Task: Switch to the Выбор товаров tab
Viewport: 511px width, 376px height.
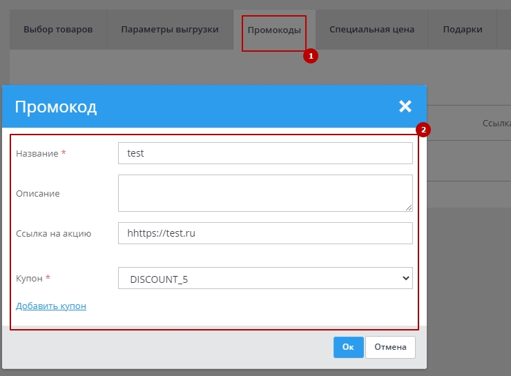Action: coord(58,30)
